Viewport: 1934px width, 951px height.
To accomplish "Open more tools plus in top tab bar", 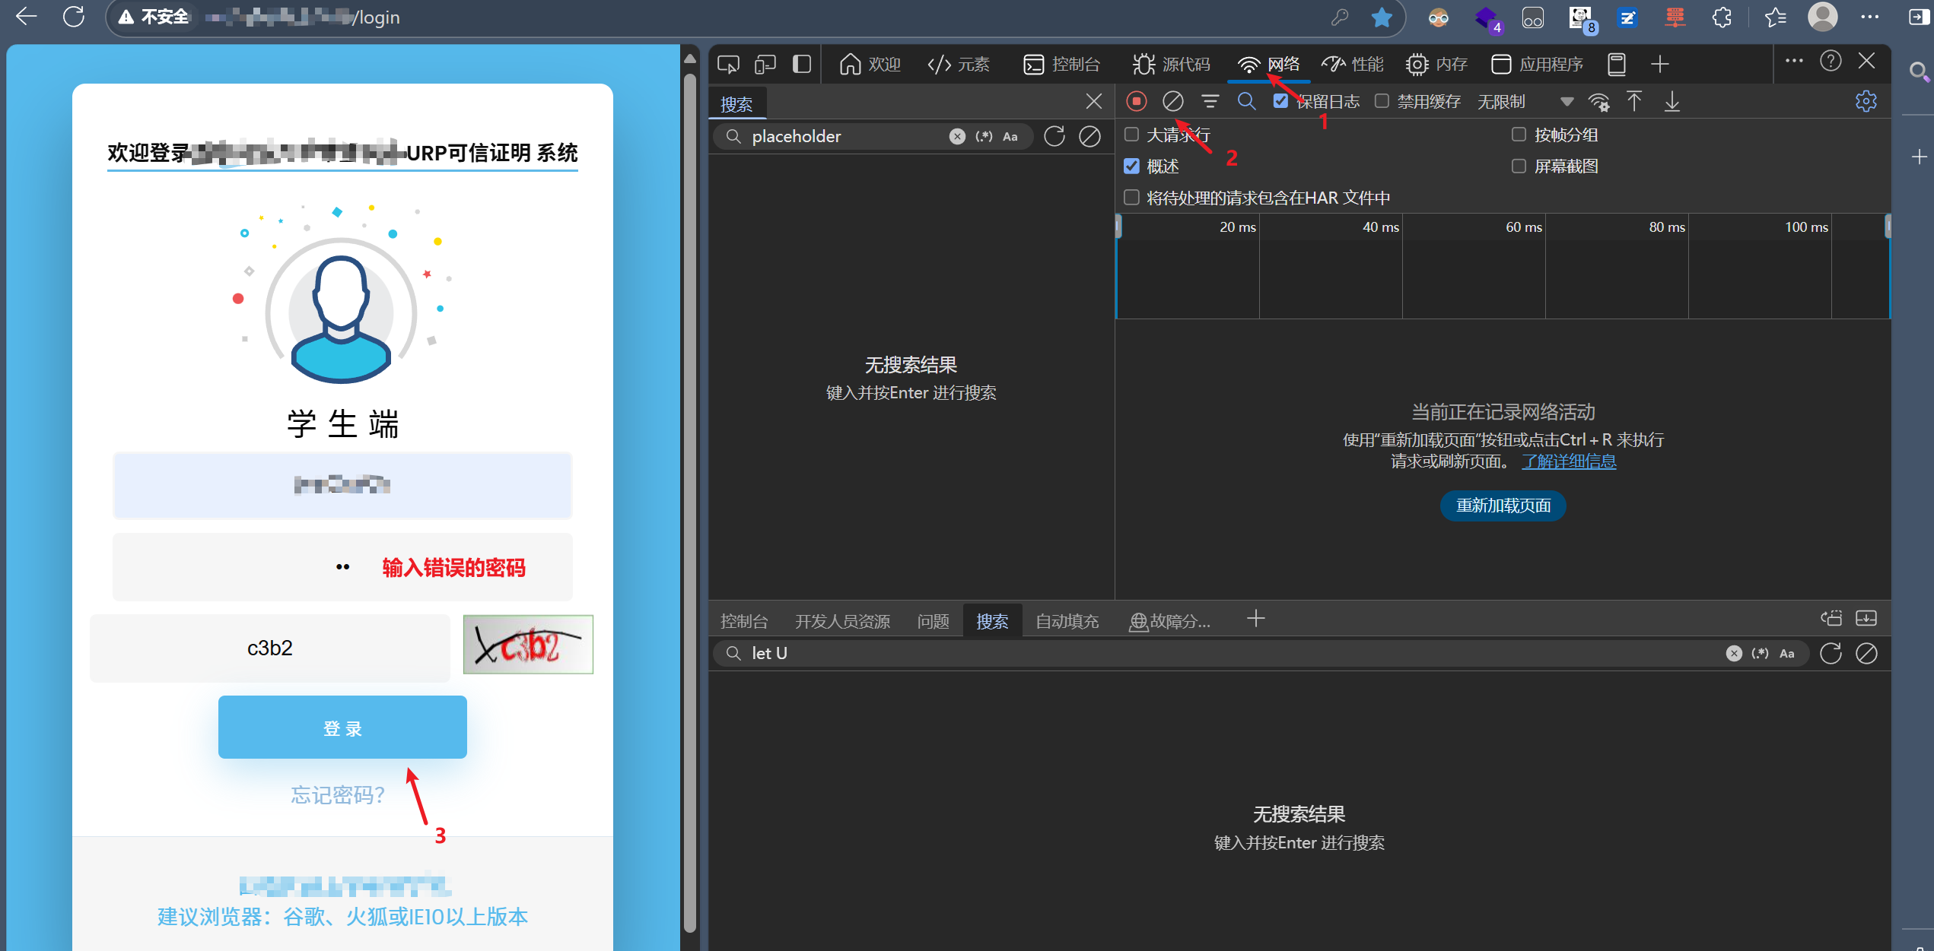I will point(1660,65).
